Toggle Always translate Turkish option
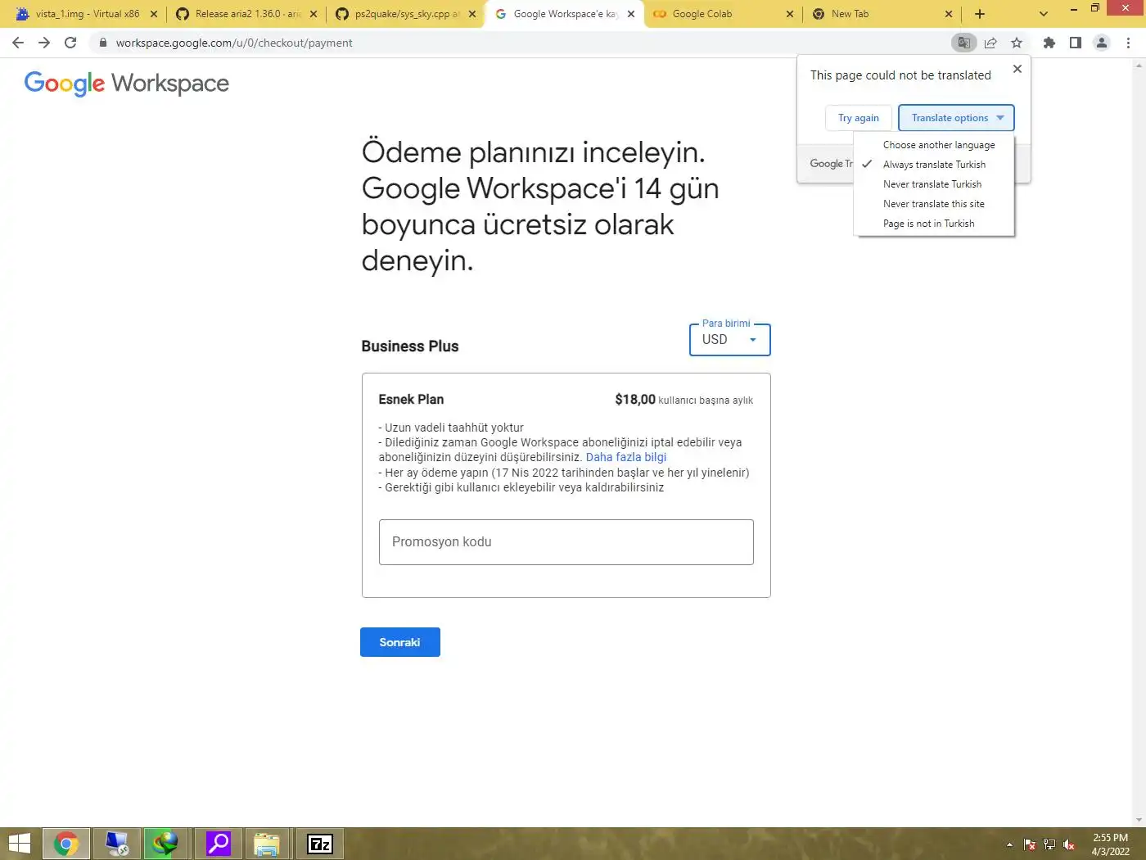 pos(934,165)
